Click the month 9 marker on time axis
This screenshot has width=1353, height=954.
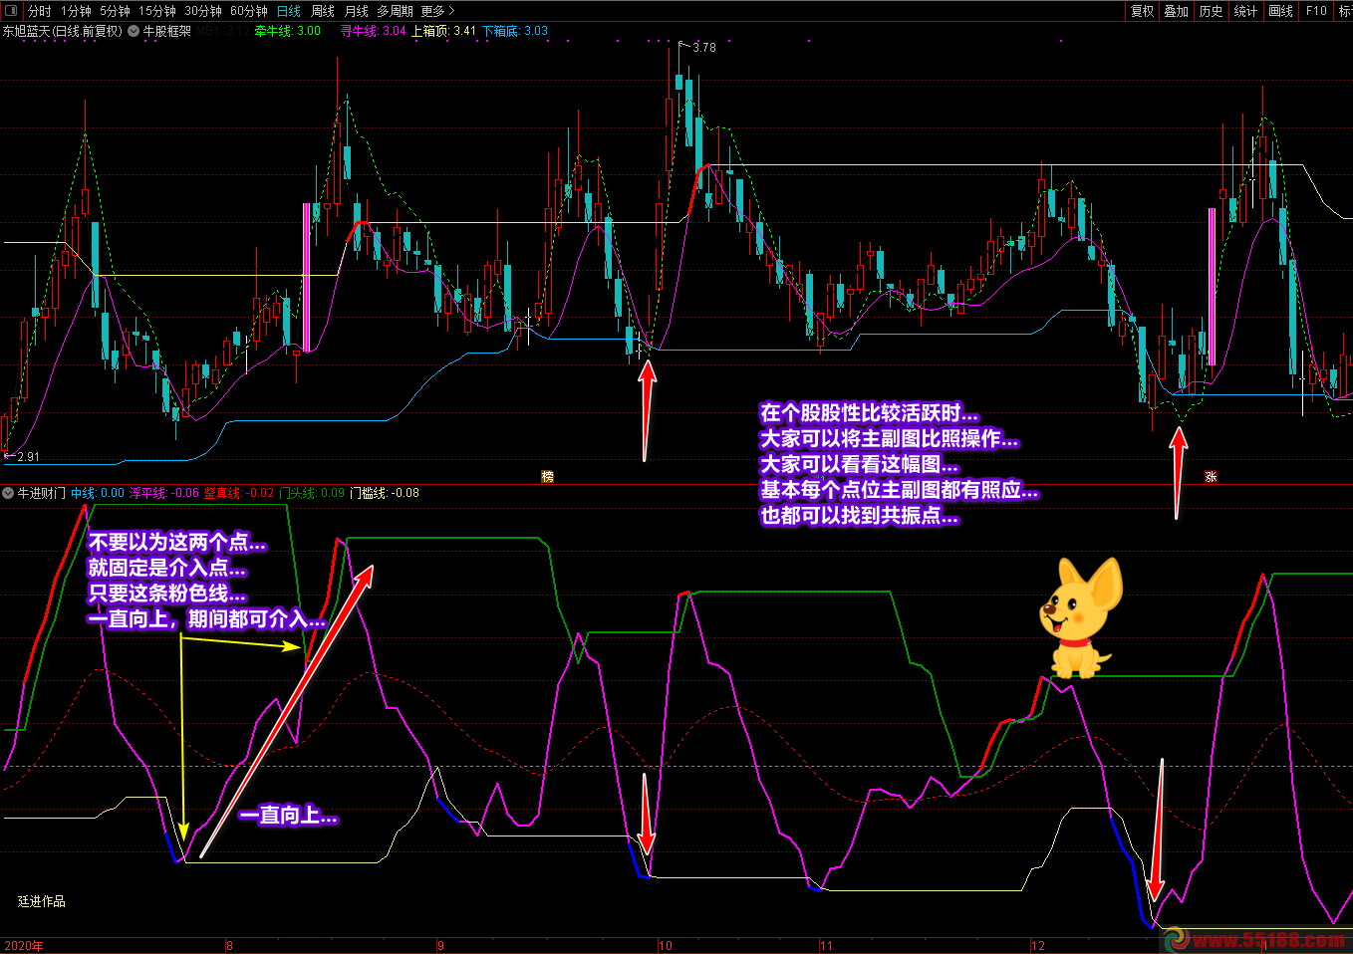[441, 946]
